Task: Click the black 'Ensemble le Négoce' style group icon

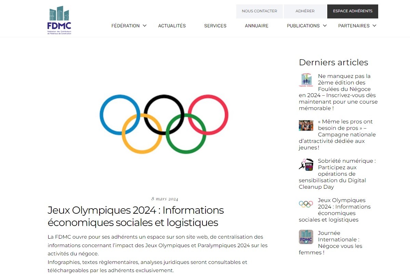Action: tap(306, 80)
